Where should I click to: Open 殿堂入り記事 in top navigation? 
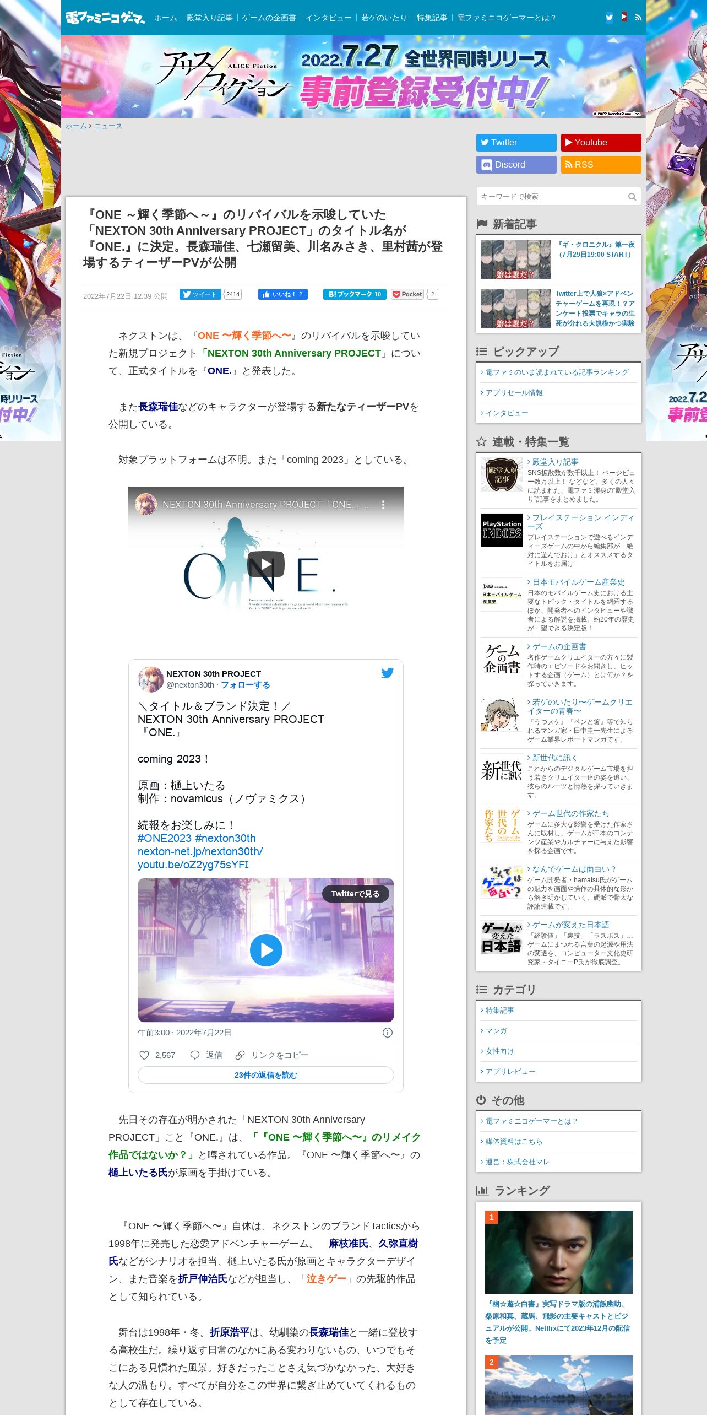[x=209, y=18]
